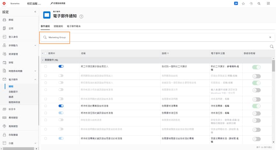The height and width of the screenshot is (150, 276).
Task: Click the pin current page icon
Action: (x=52, y=3)
